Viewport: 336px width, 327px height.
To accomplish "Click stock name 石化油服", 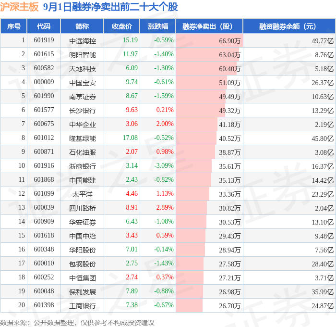I will [x=82, y=152].
